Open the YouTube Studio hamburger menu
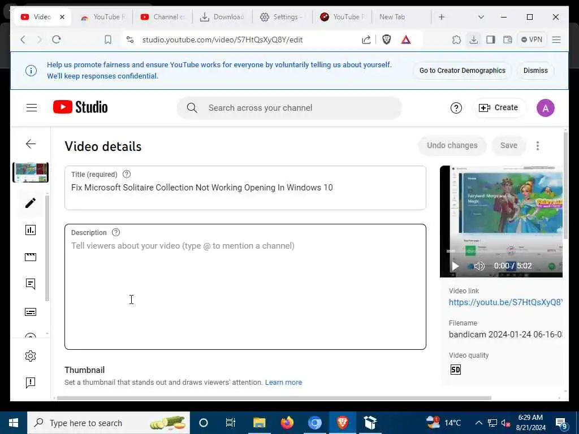This screenshot has height=434, width=579. coord(32,107)
